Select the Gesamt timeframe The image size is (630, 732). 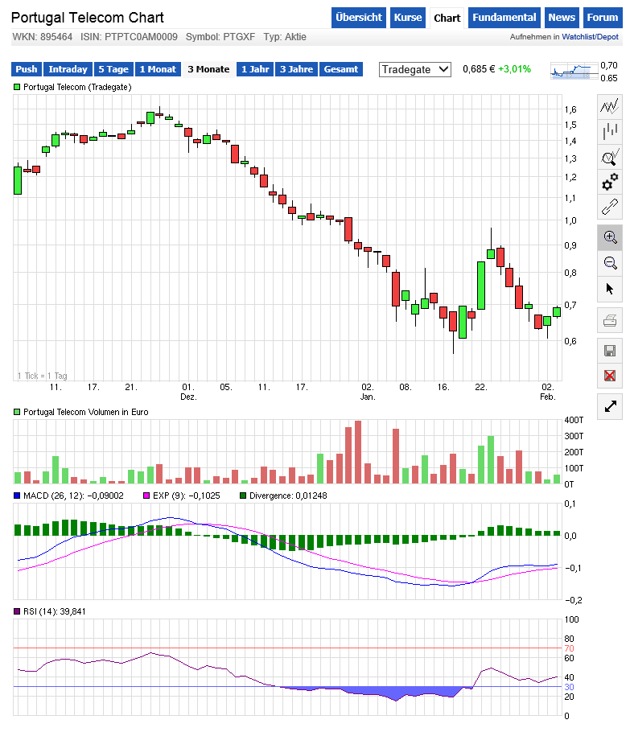pos(341,69)
